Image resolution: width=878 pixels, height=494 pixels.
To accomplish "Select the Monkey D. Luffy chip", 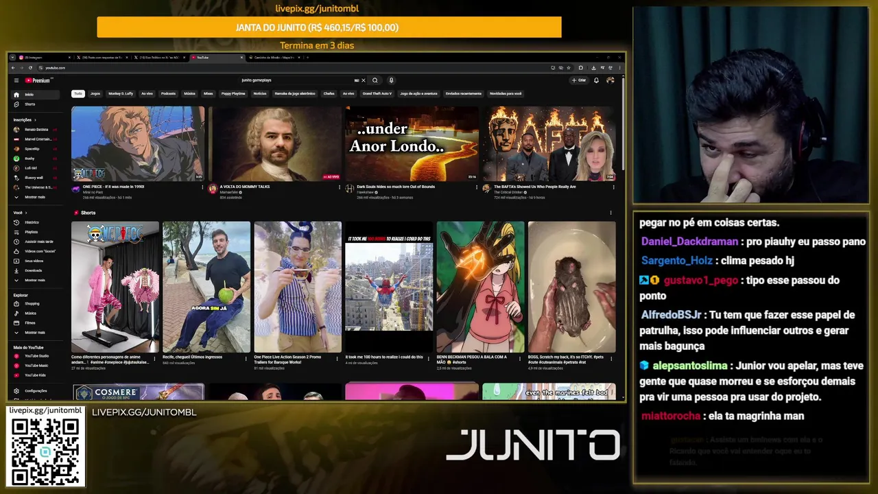I will click(121, 93).
